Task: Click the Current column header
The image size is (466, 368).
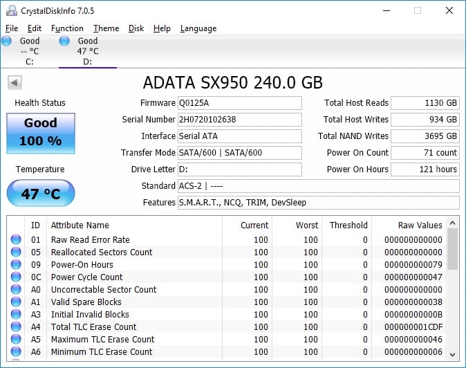Action: point(247,226)
